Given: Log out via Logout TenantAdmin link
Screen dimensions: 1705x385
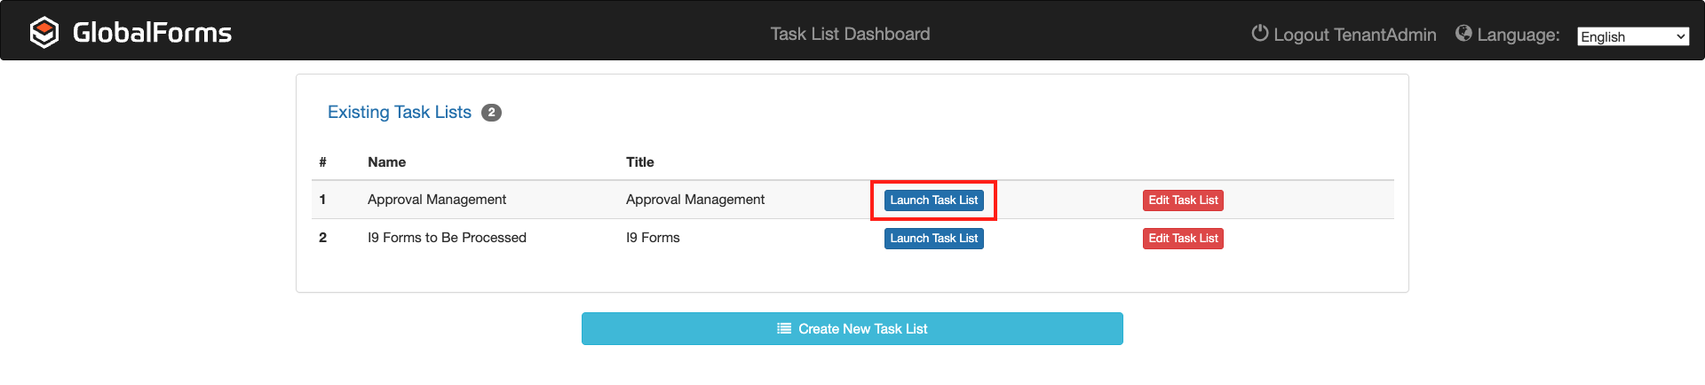Looking at the screenshot, I should click(1354, 35).
